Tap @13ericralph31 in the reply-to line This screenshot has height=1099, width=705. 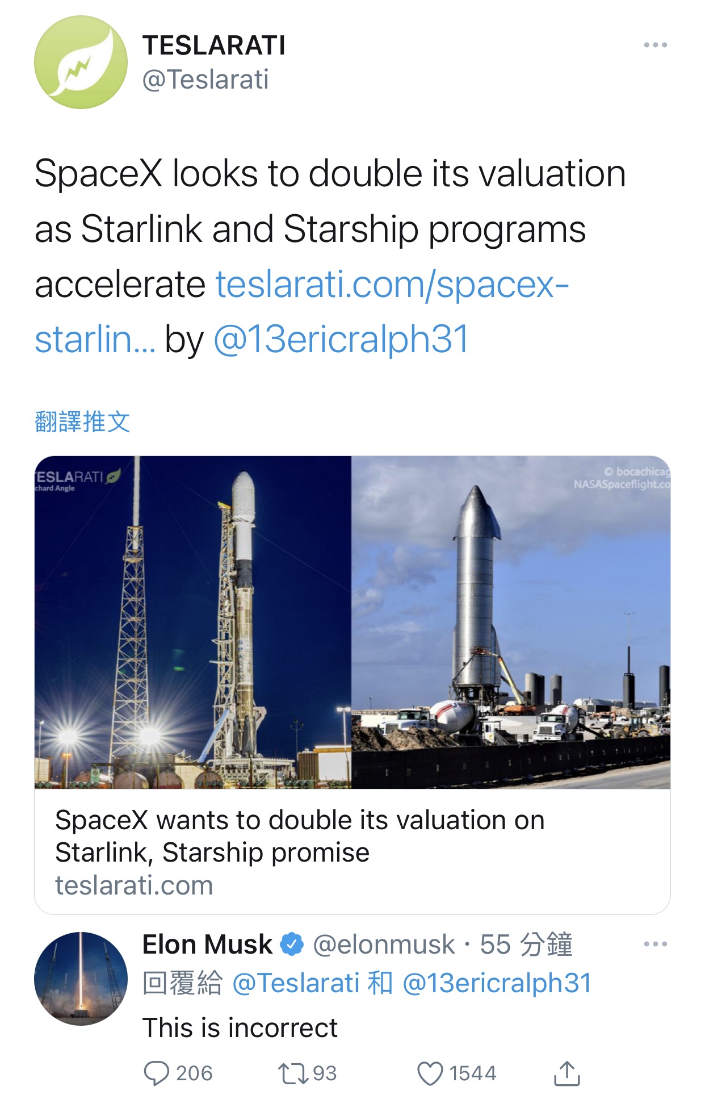coord(497,983)
